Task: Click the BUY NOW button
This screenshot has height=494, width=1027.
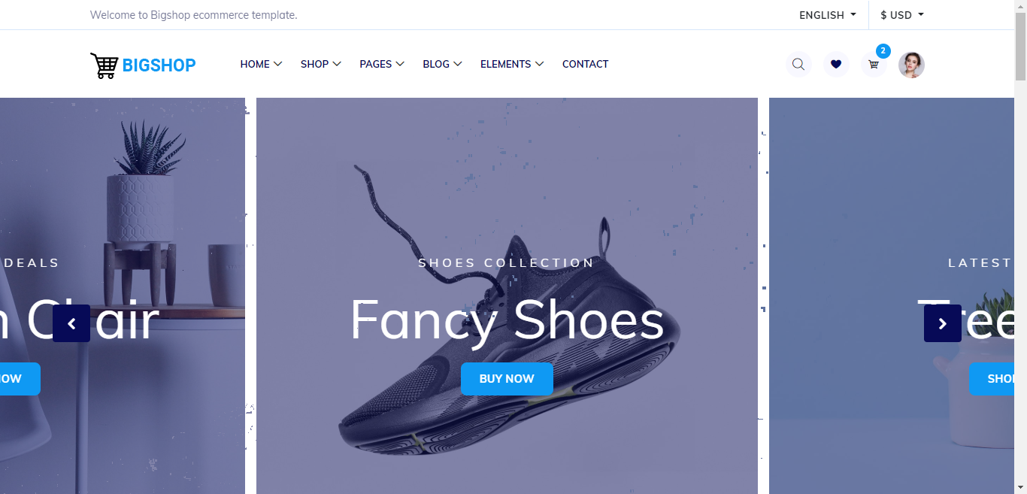Action: (507, 379)
